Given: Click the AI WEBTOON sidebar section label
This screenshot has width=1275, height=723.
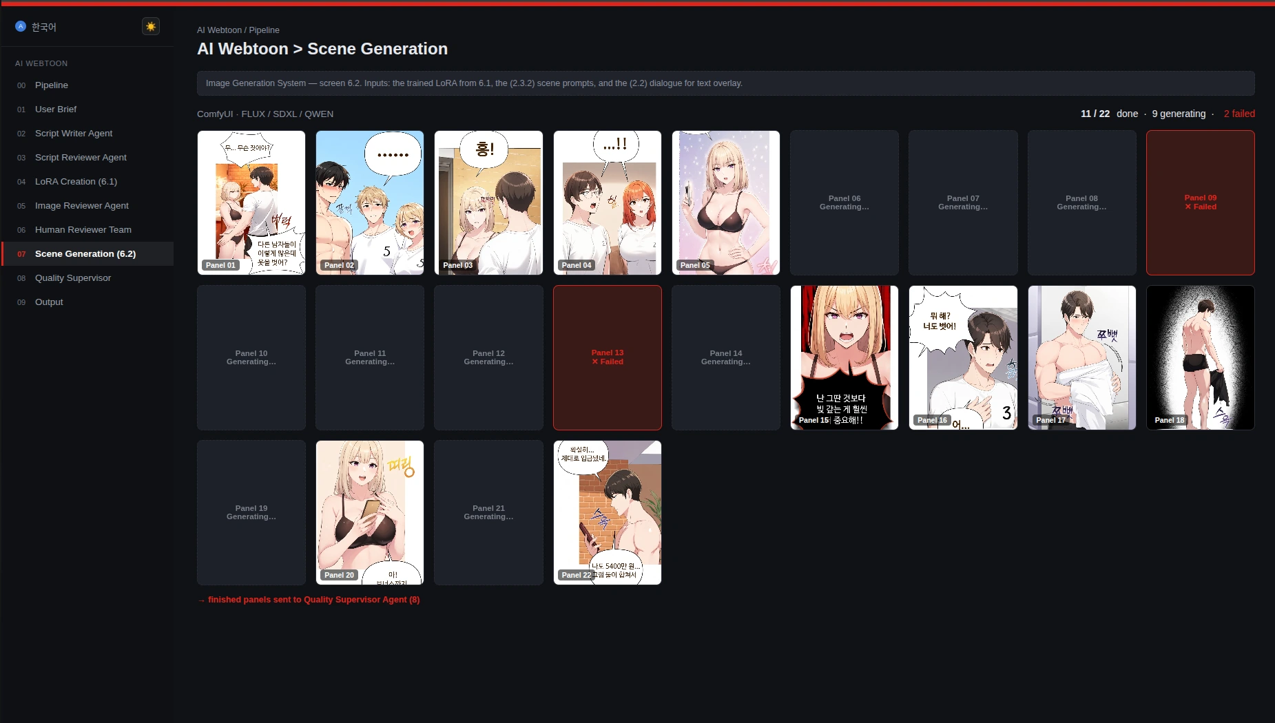Looking at the screenshot, I should (x=41, y=63).
